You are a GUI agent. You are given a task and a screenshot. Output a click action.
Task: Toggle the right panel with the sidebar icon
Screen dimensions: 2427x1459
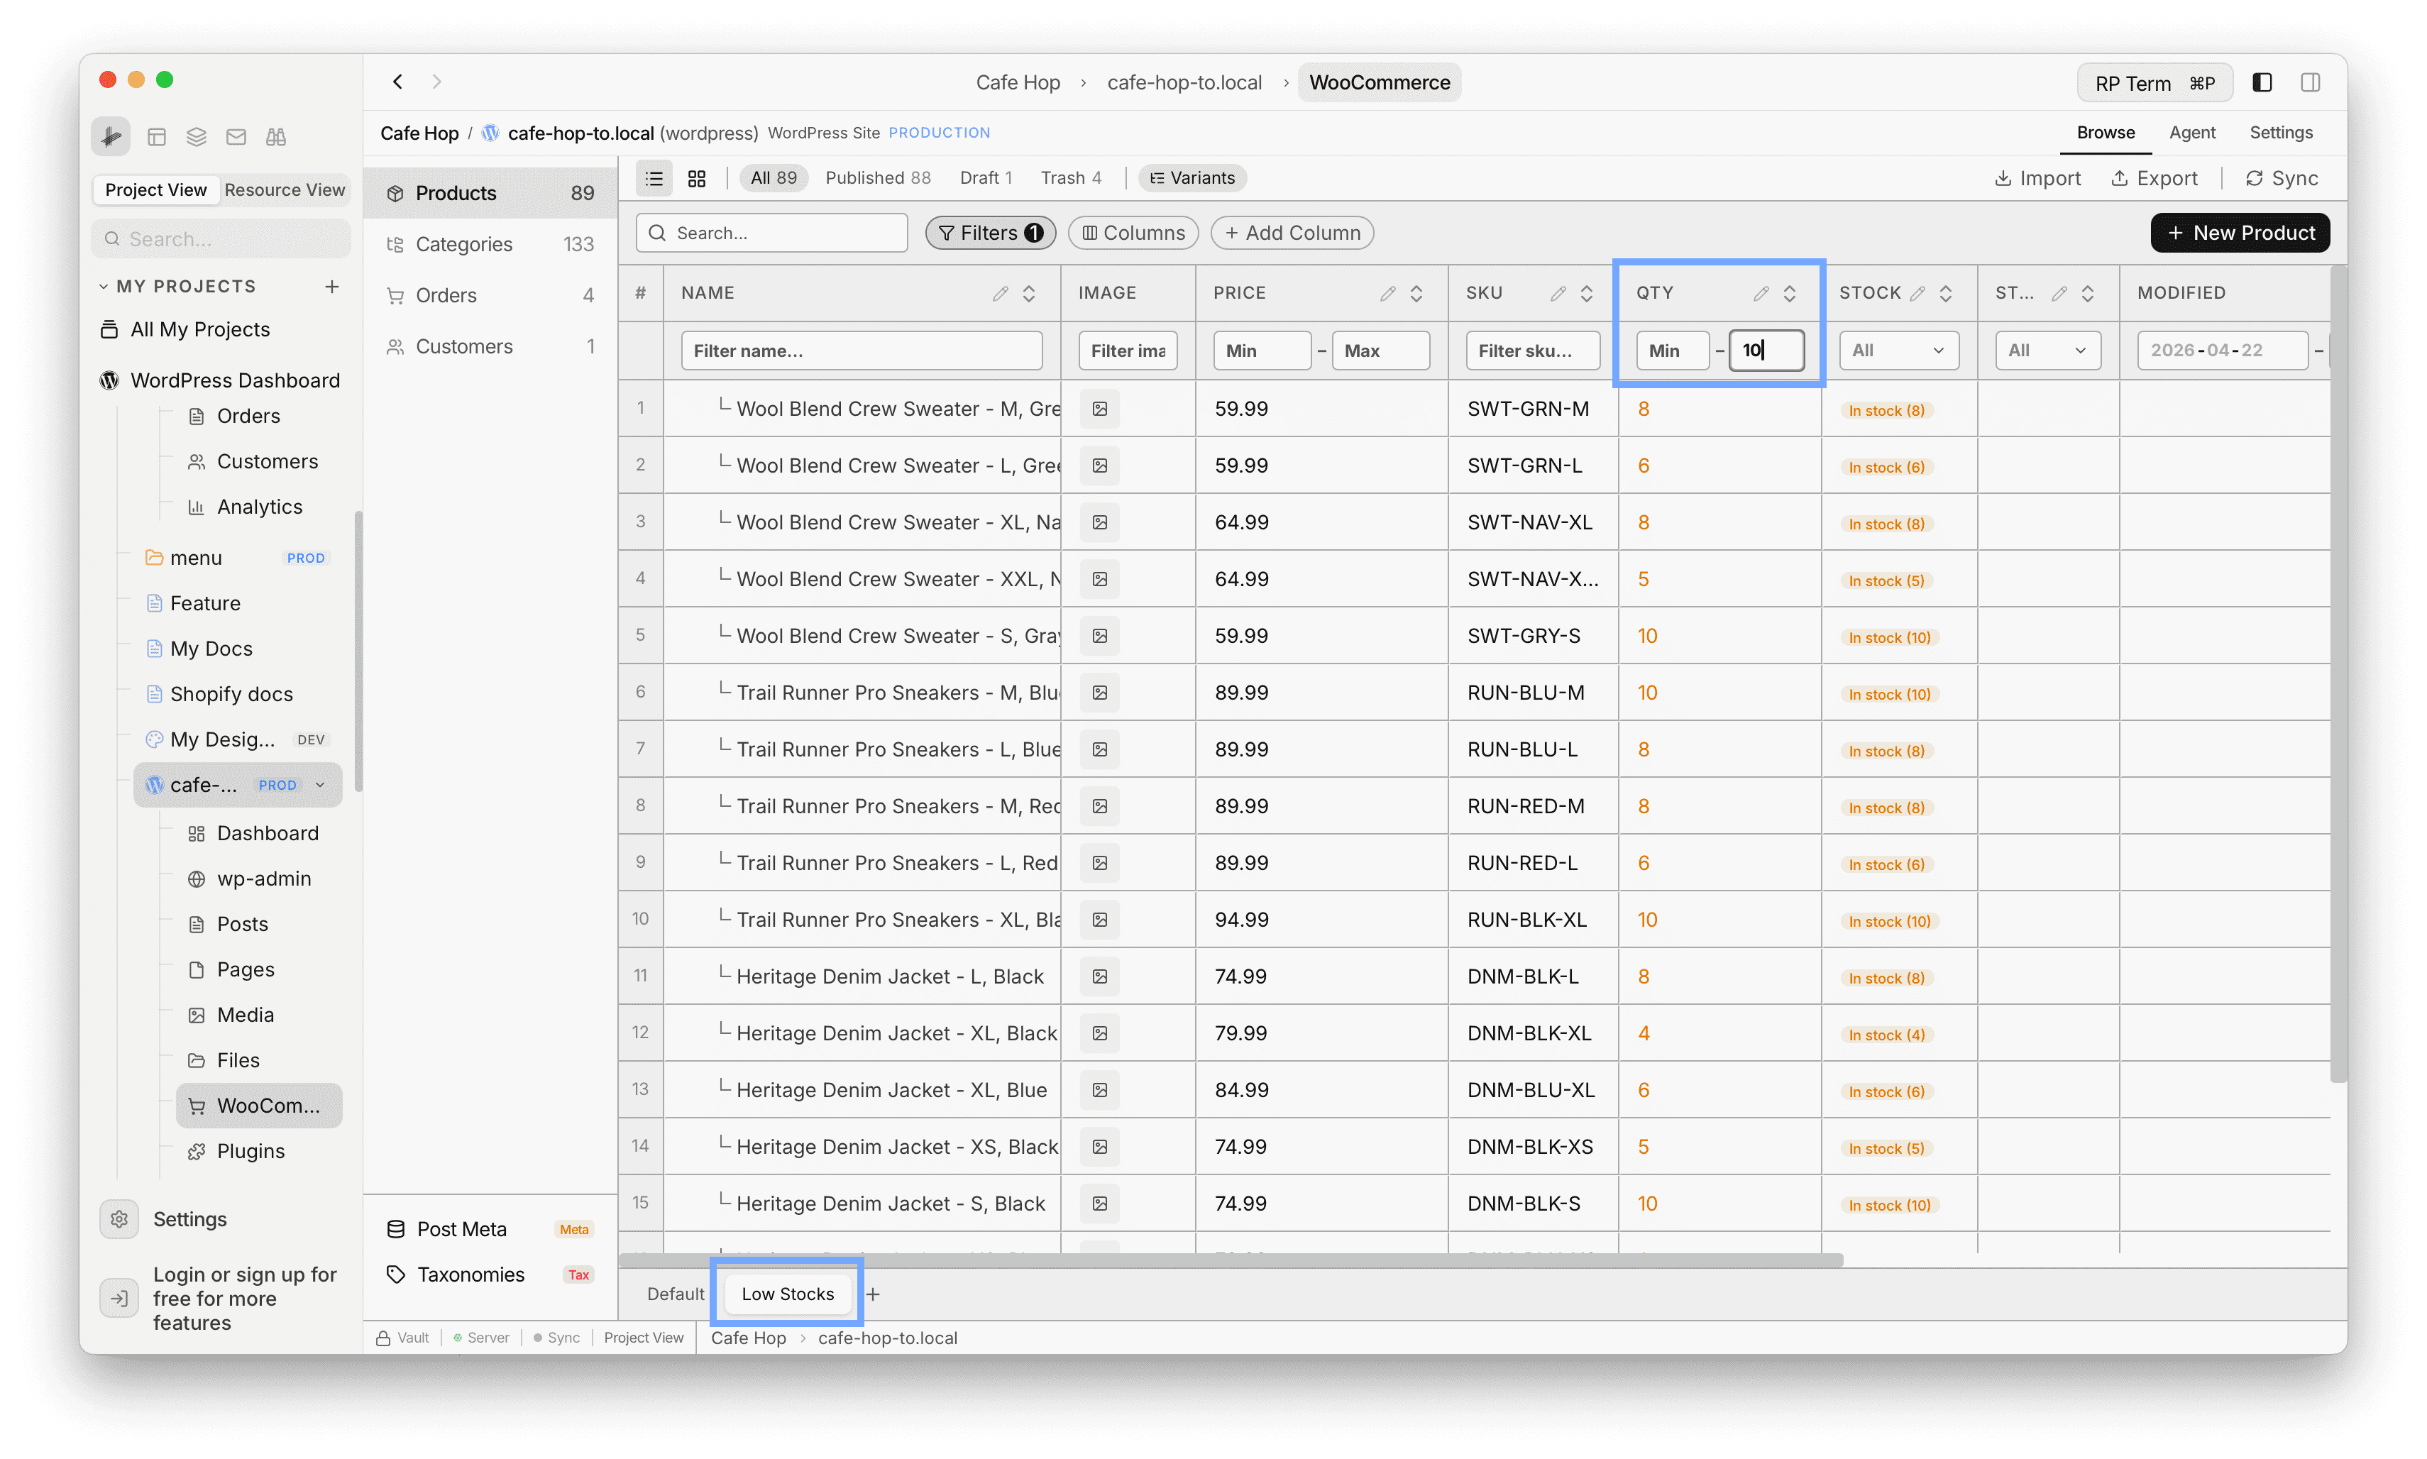(x=2311, y=82)
